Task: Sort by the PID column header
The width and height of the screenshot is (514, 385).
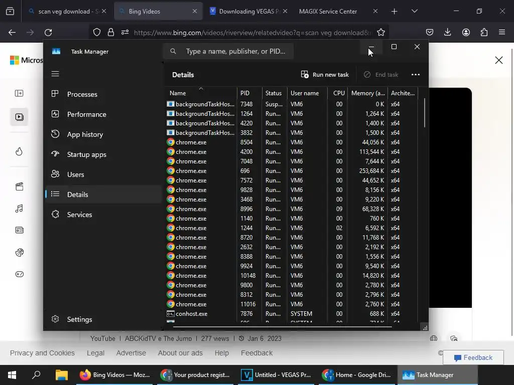Action: [249, 93]
